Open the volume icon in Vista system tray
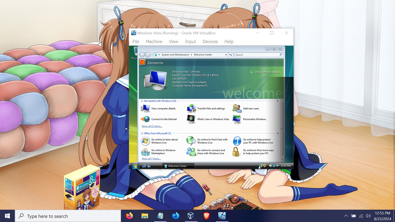The width and height of the screenshot is (395, 222). tap(277, 166)
